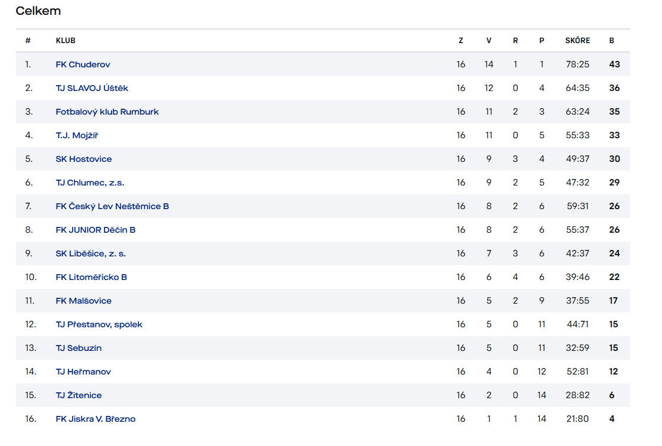Click the Celkem table heading
Screen dimensions: 662x446
[38, 11]
